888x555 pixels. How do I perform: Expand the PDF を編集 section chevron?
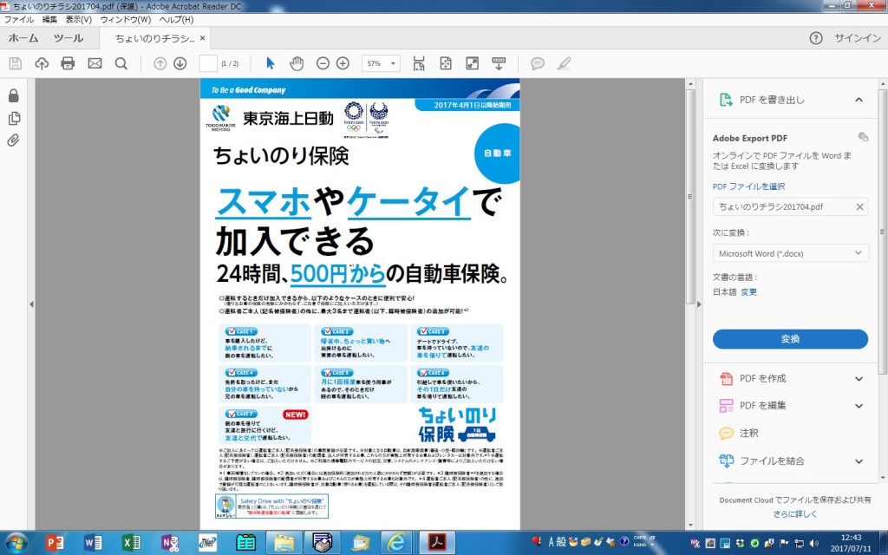pos(859,406)
